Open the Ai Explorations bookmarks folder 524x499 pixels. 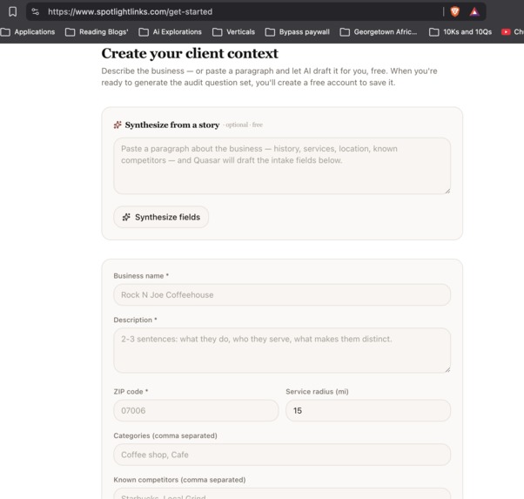point(170,31)
